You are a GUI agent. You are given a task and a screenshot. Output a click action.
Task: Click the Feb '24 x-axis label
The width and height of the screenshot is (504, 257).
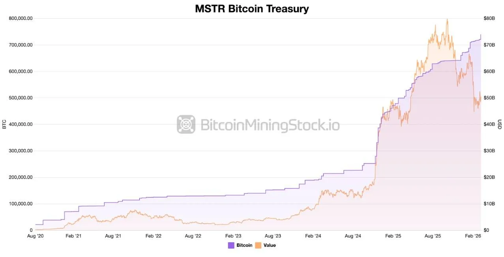[313, 236]
